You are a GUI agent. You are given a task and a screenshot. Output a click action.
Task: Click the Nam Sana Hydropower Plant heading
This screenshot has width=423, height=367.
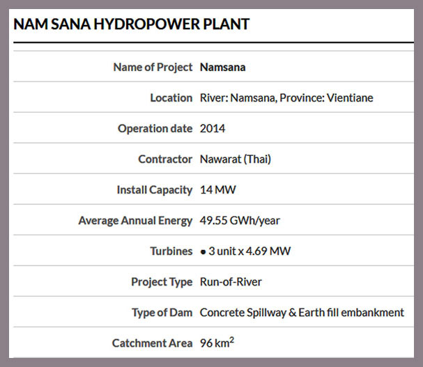(132, 24)
